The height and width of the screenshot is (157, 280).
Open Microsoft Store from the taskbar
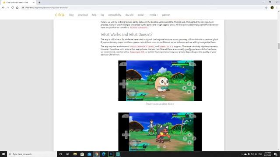click(82, 154)
